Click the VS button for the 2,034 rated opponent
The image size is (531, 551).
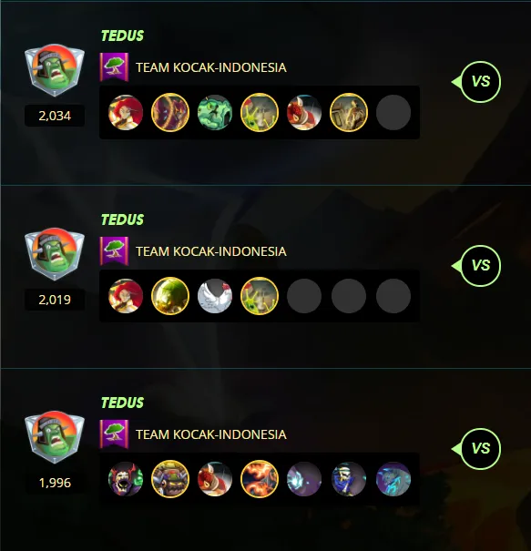(x=480, y=82)
